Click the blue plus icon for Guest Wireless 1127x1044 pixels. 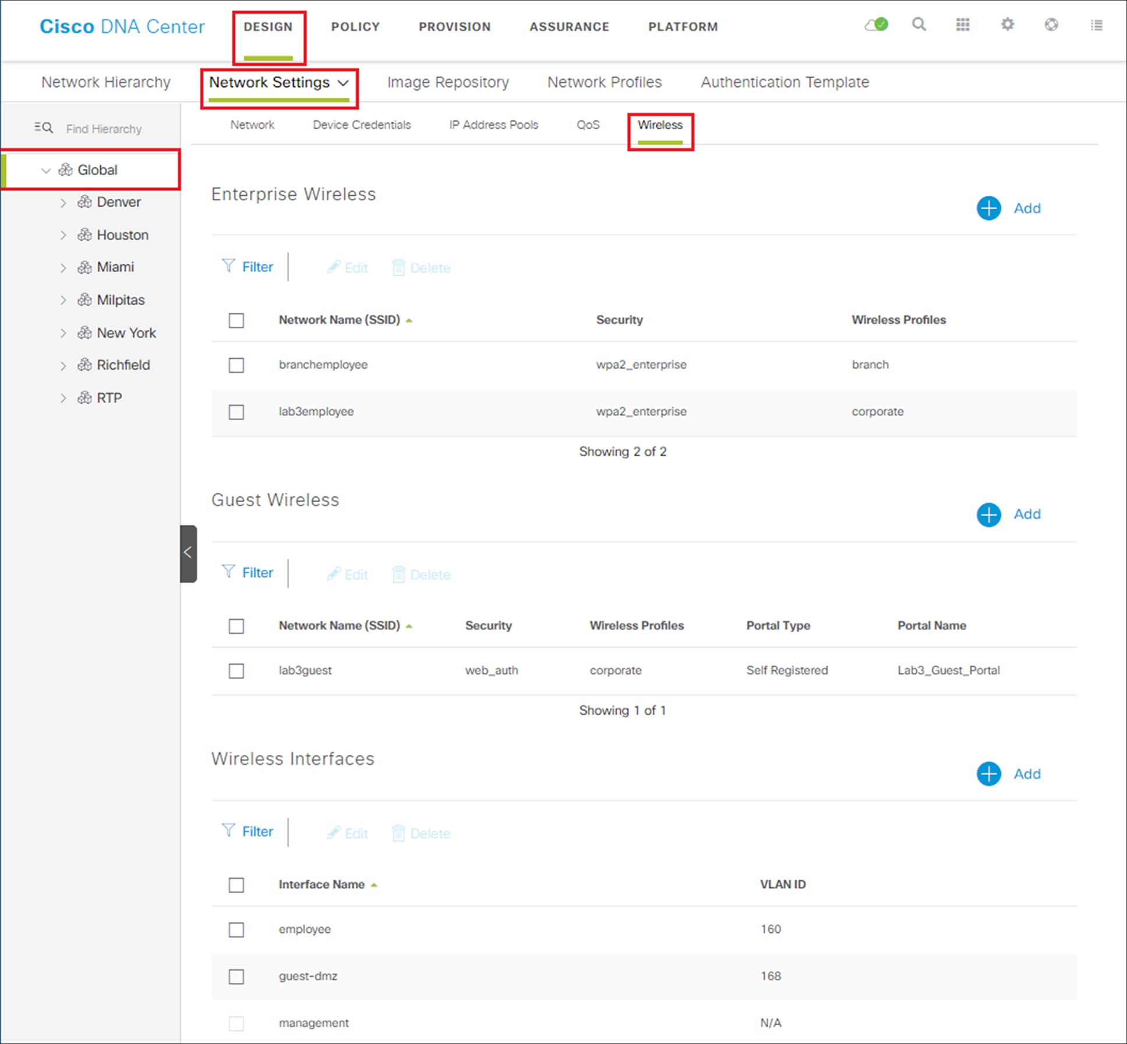click(x=989, y=514)
